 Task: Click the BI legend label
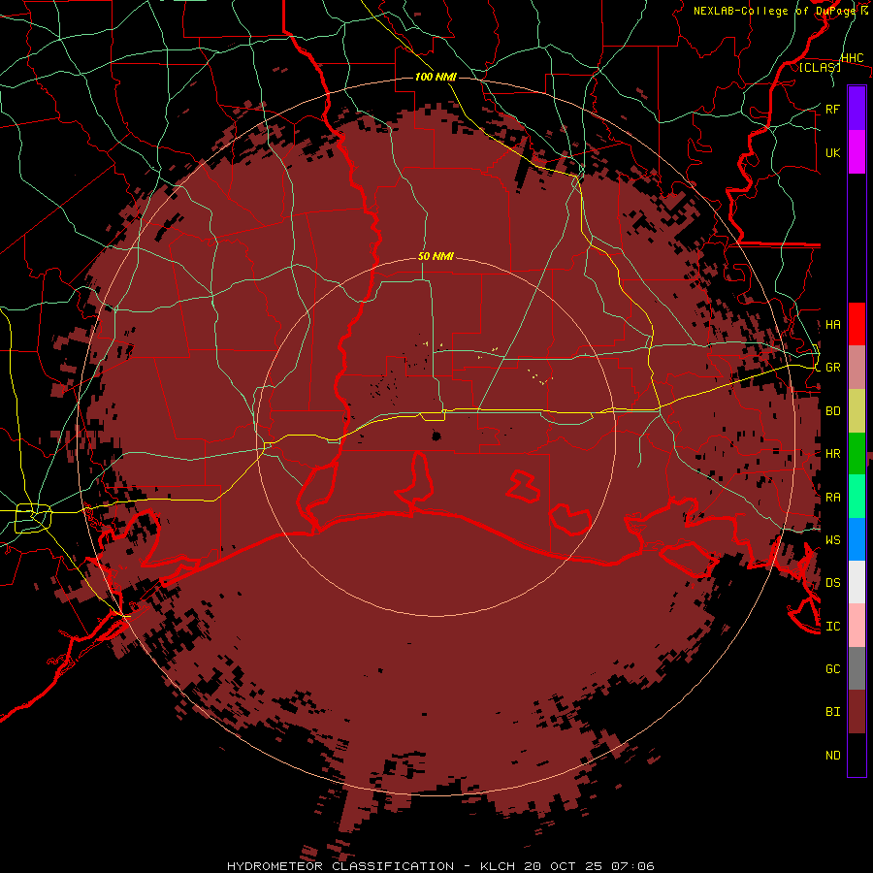pos(832,712)
